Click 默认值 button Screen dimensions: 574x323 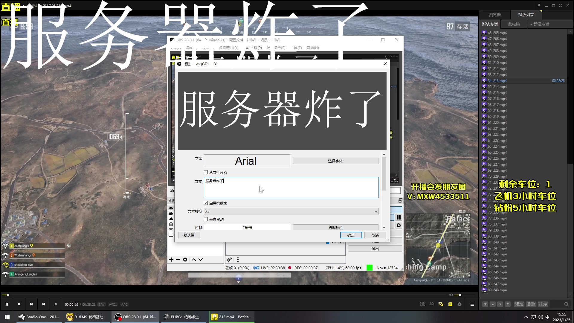189,235
